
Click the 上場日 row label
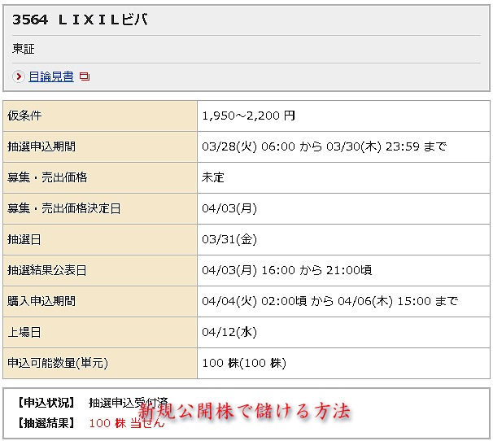click(24, 332)
